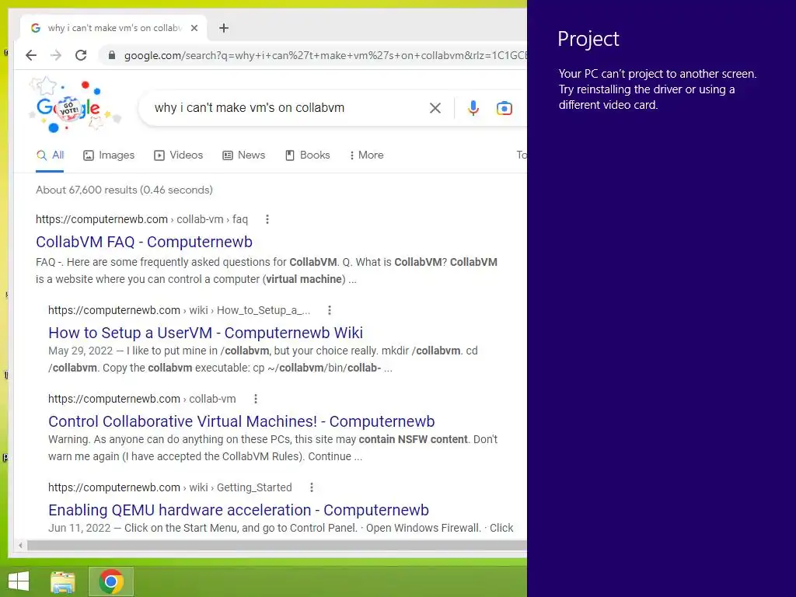796x597 pixels.
Task: Switch to Books results
Action: pos(308,155)
